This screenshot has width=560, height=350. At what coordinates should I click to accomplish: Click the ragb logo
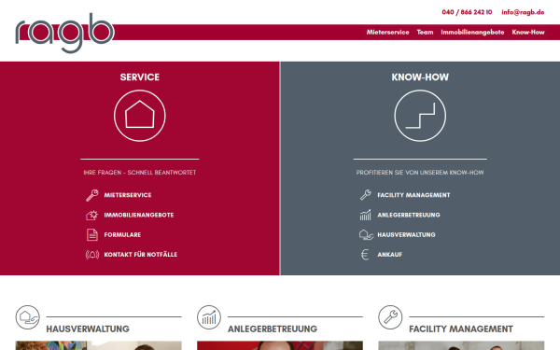click(x=64, y=34)
